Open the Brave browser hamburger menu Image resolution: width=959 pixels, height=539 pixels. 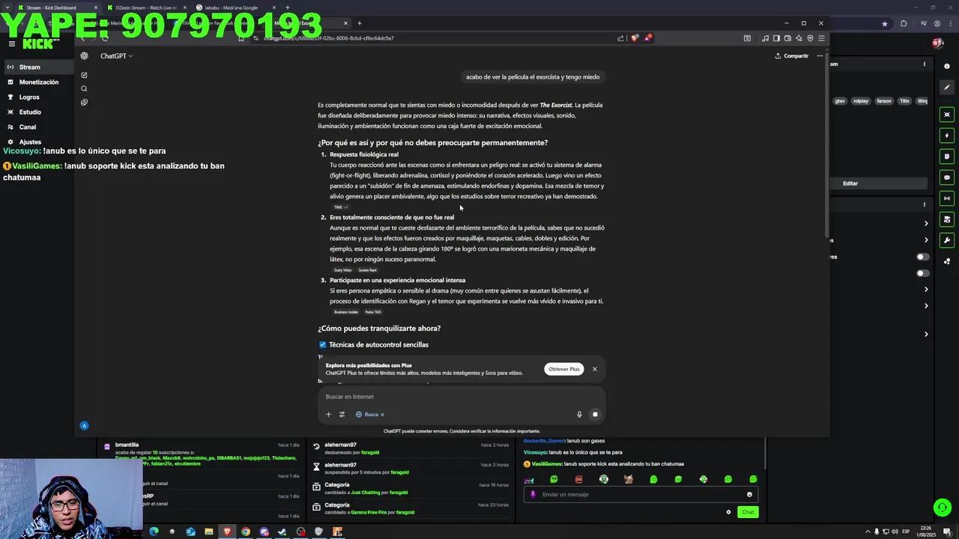click(x=821, y=38)
